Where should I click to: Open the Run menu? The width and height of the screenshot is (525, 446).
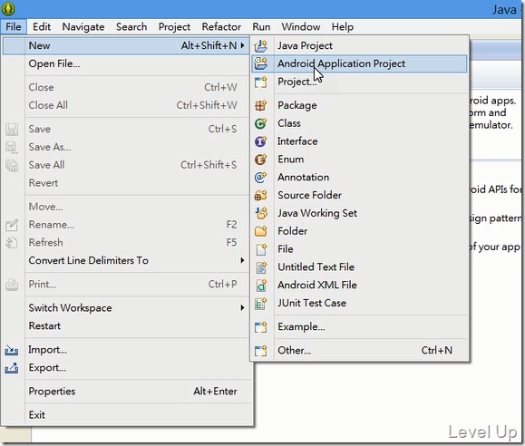click(261, 27)
